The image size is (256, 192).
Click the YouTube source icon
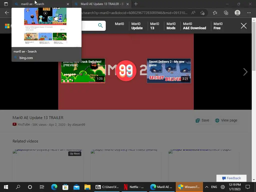14,124
